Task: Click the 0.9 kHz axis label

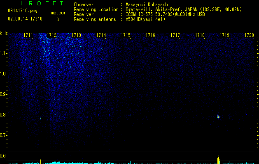Action: pyautogui.click(x=3, y=94)
